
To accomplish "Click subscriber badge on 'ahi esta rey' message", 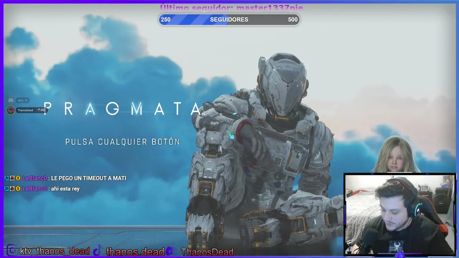I will [x=12, y=189].
